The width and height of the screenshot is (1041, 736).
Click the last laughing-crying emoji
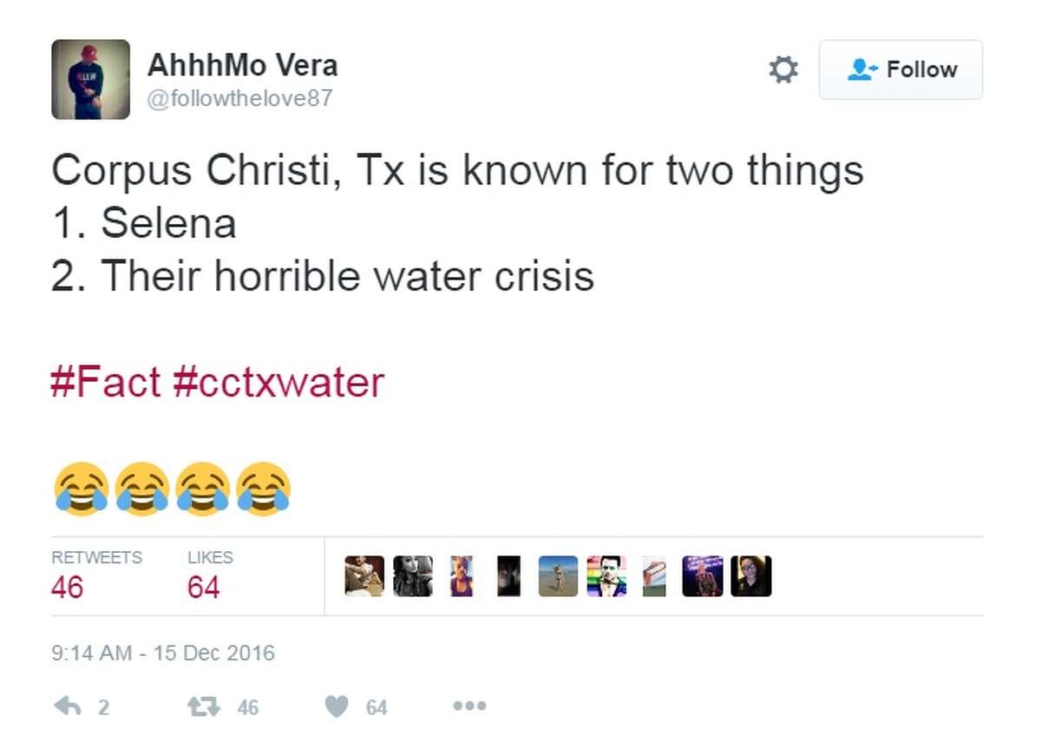[x=263, y=487]
